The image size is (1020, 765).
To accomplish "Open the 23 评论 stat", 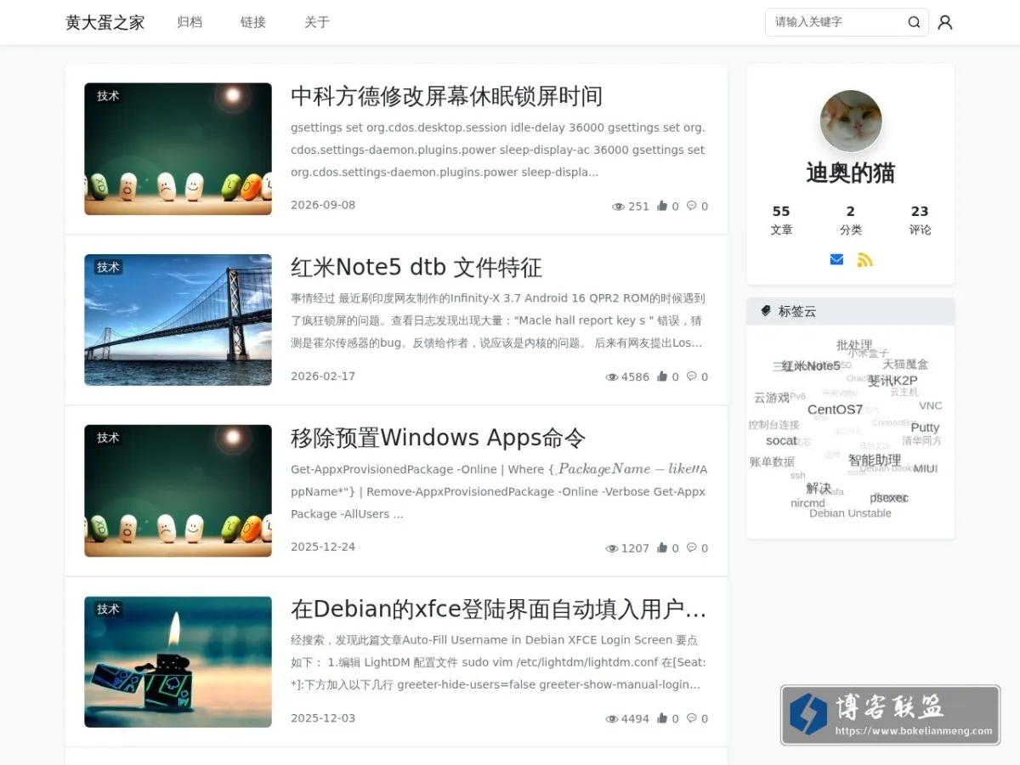I will [x=920, y=220].
